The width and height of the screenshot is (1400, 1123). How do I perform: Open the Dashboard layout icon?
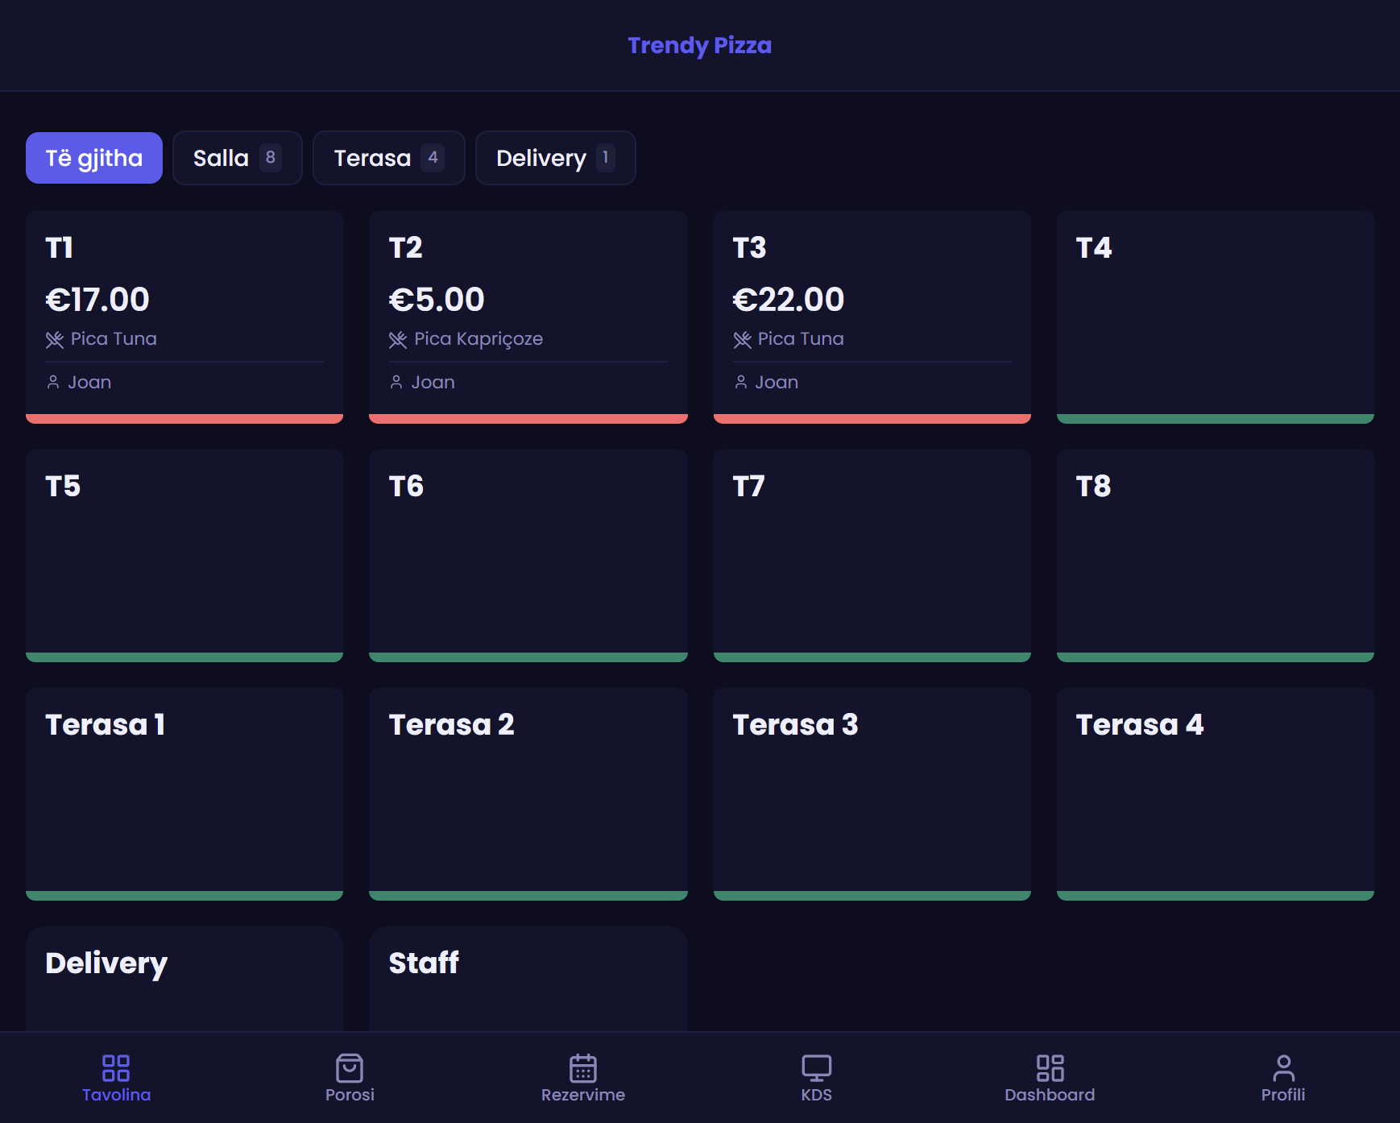point(1050,1068)
